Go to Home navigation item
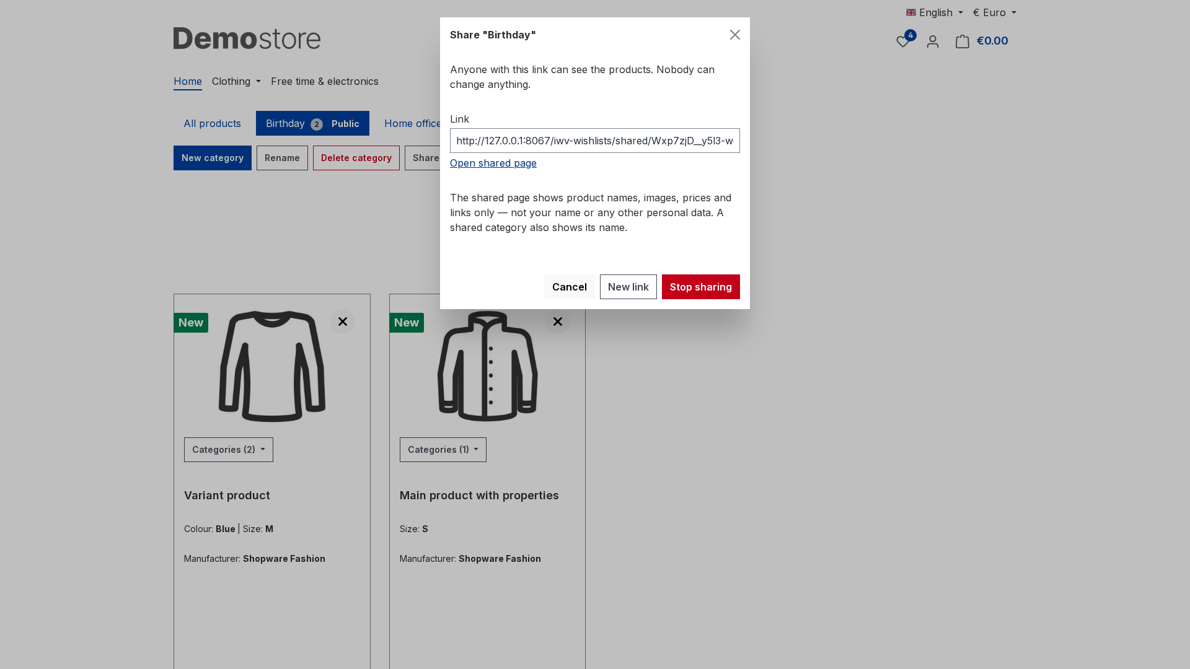Screen dimensions: 1190x669 coord(188,81)
